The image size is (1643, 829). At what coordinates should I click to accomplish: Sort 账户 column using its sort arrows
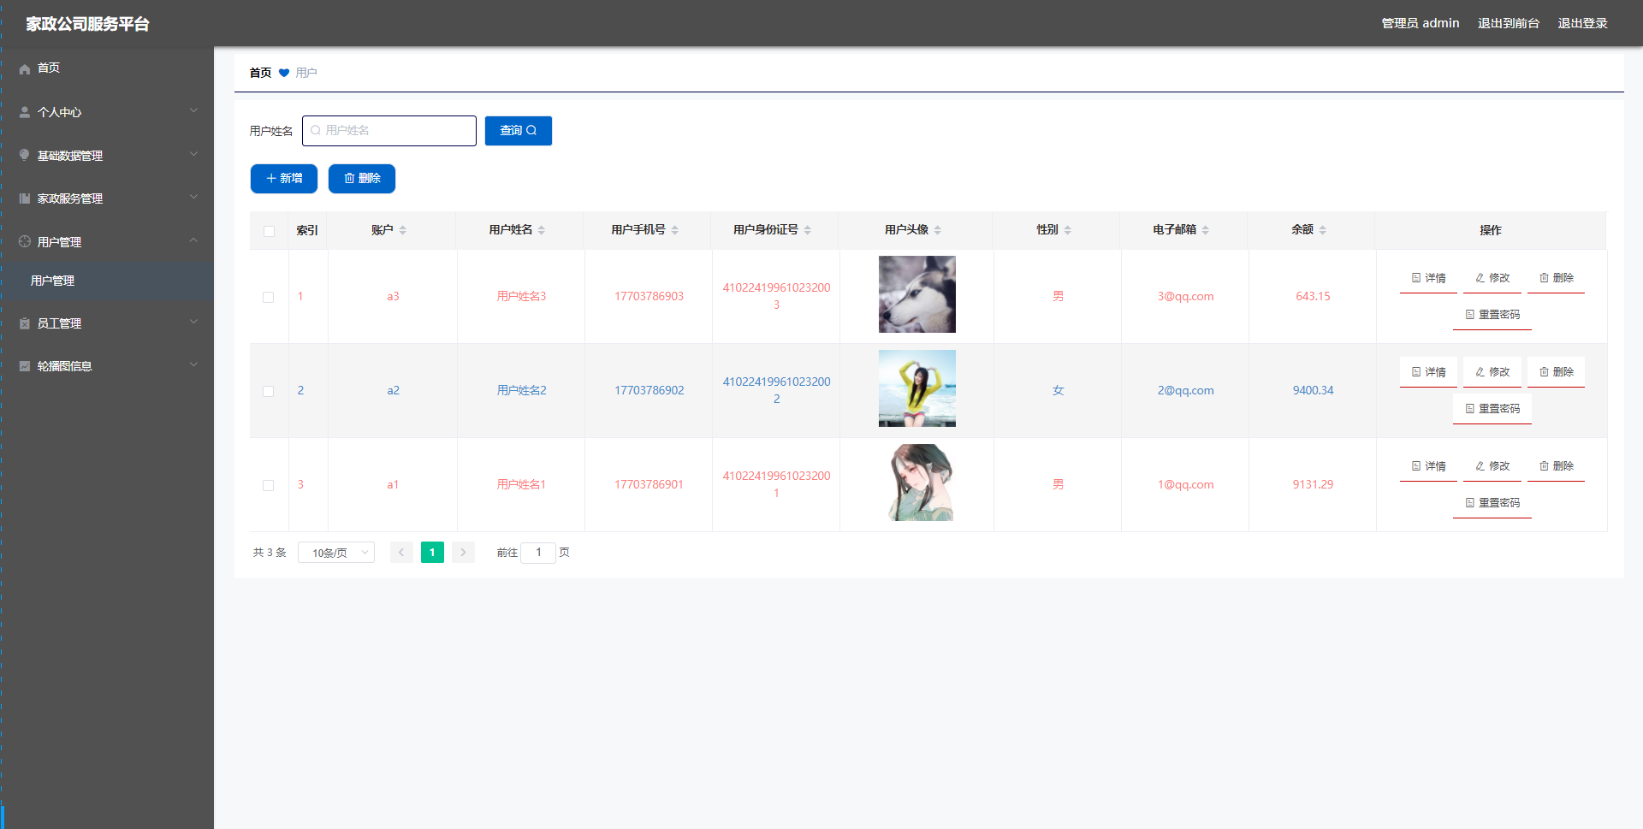403,230
